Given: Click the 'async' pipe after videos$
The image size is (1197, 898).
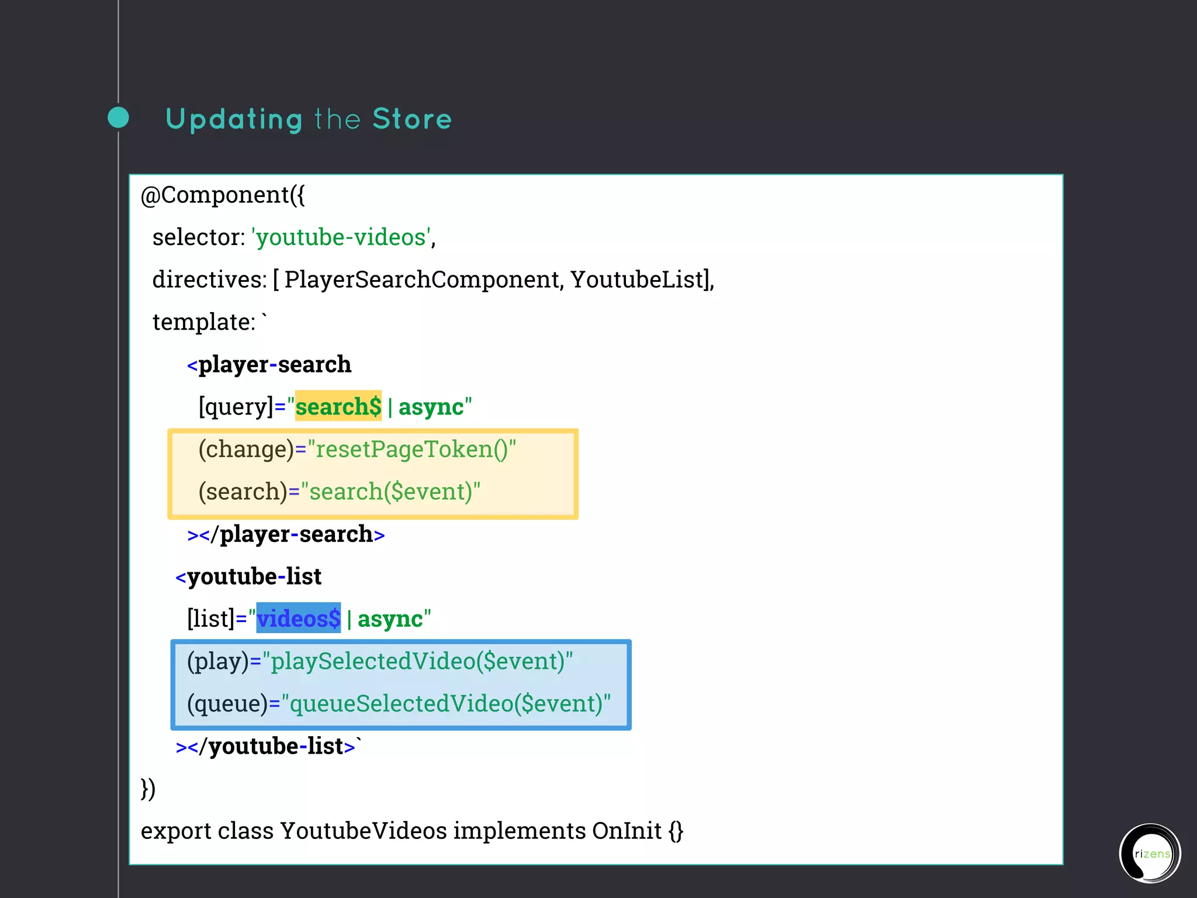Looking at the screenshot, I should pyautogui.click(x=390, y=619).
